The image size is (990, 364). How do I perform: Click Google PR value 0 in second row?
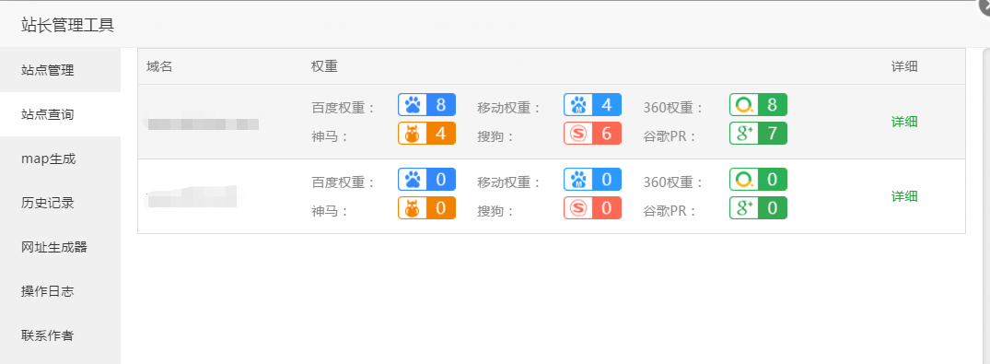tap(772, 208)
